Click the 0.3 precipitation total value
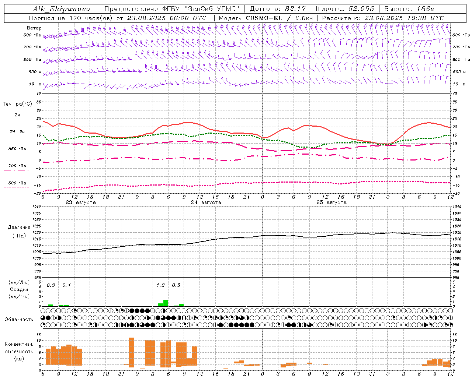472x377 pixels. 51,285
